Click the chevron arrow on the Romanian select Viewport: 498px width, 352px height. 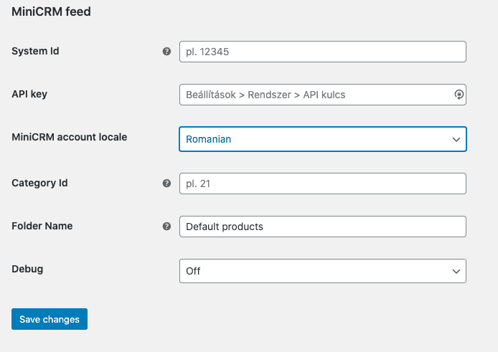point(456,139)
